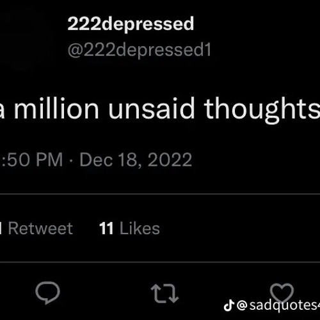Click the word unsaid in tweet
The height and width of the screenshot is (320, 320).
pos(152,108)
